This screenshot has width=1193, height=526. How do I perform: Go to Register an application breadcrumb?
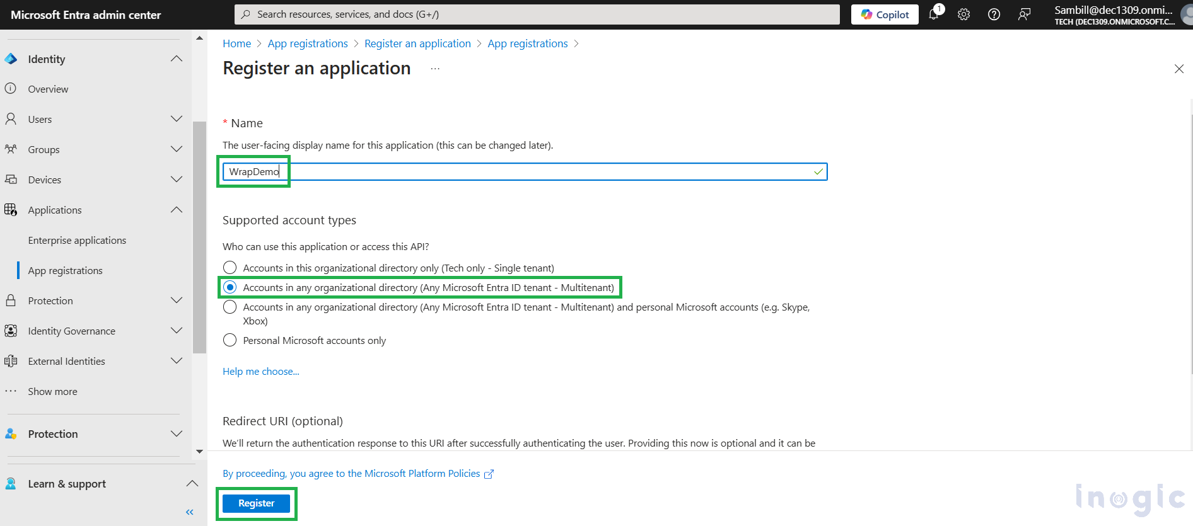pos(417,43)
